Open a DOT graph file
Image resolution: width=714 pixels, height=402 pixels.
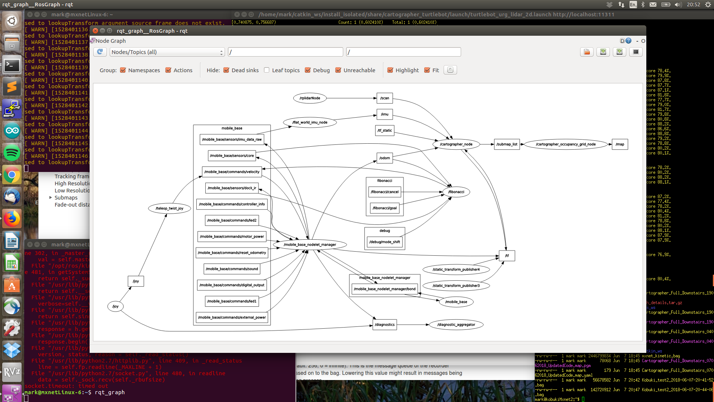pyautogui.click(x=586, y=52)
